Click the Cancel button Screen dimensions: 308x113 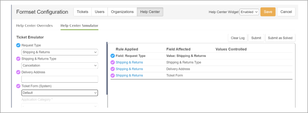click(x=286, y=12)
